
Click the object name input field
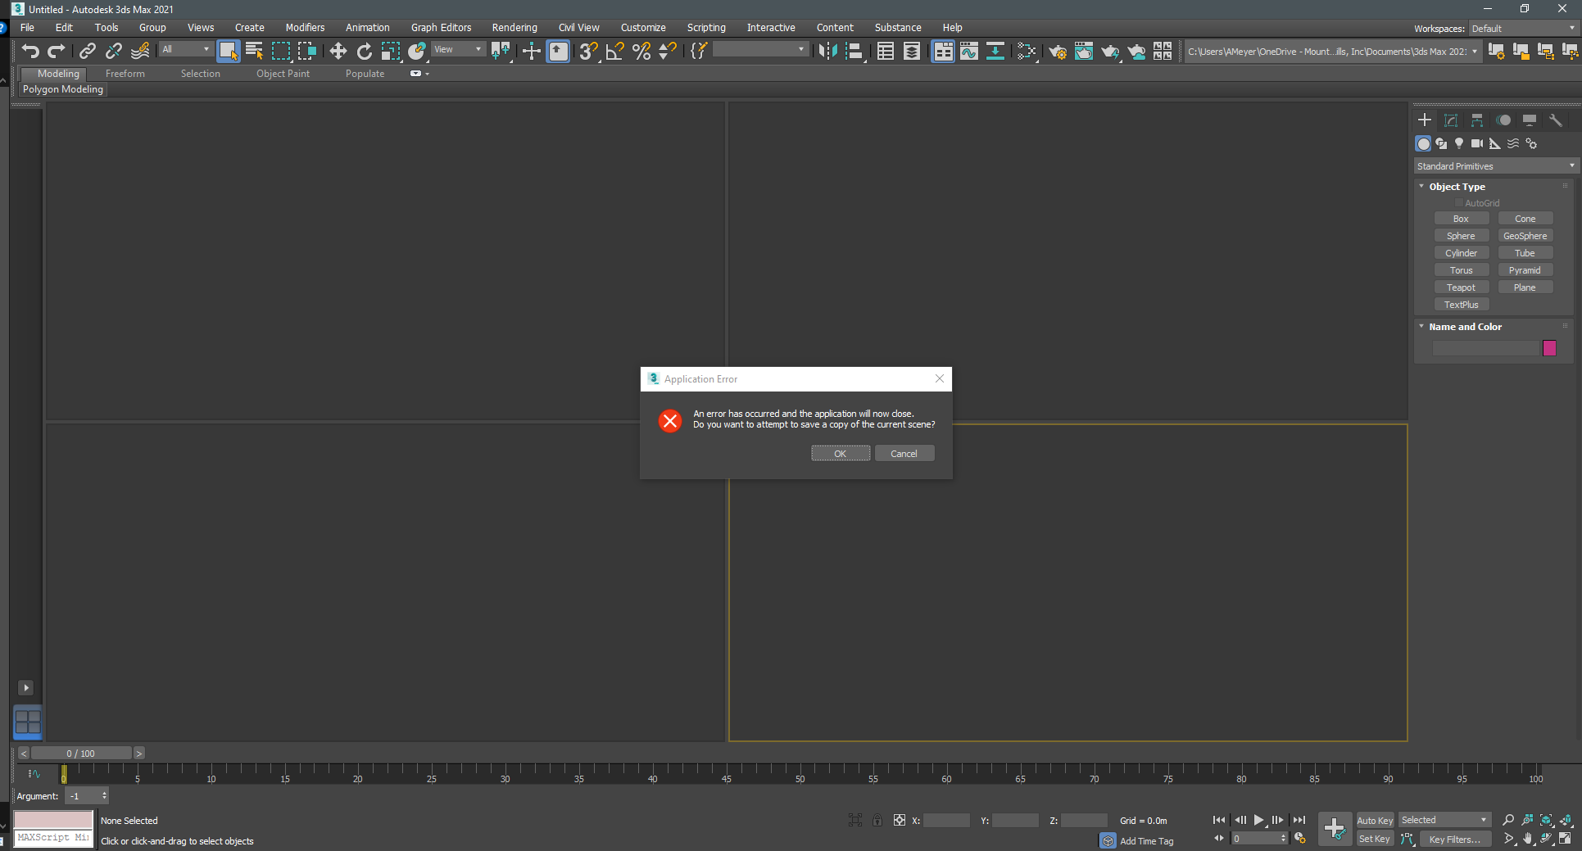pos(1485,348)
